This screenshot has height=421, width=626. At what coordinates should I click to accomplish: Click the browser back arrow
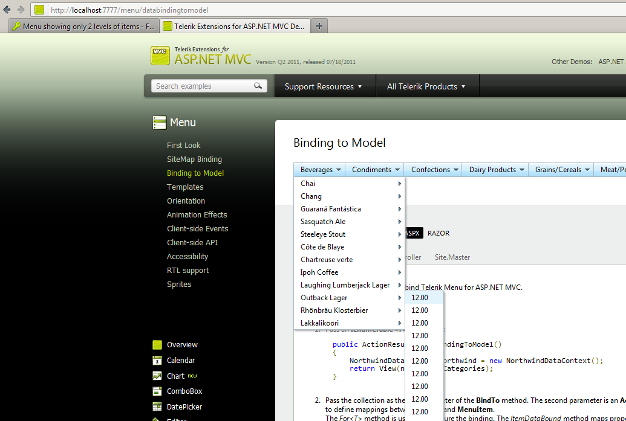point(7,10)
